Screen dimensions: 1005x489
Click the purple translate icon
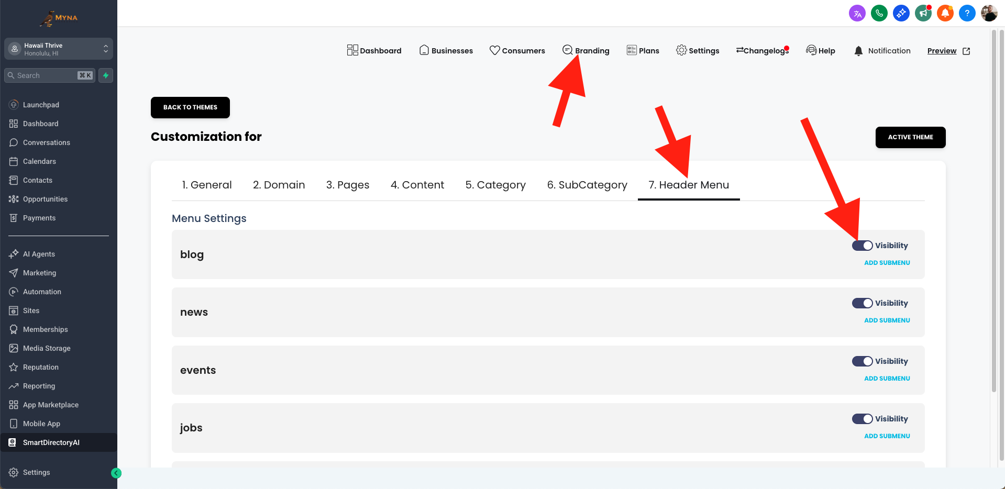click(857, 14)
